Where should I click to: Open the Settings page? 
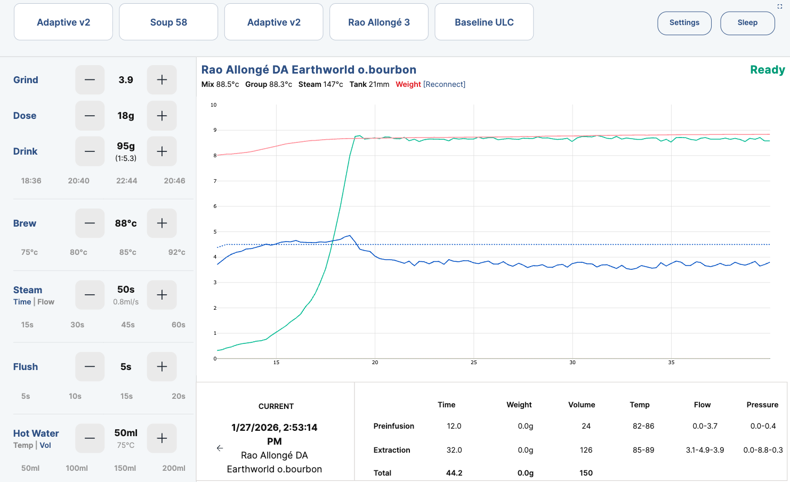click(x=684, y=23)
